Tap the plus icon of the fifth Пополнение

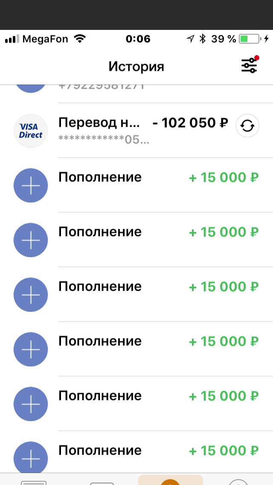[x=31, y=404]
